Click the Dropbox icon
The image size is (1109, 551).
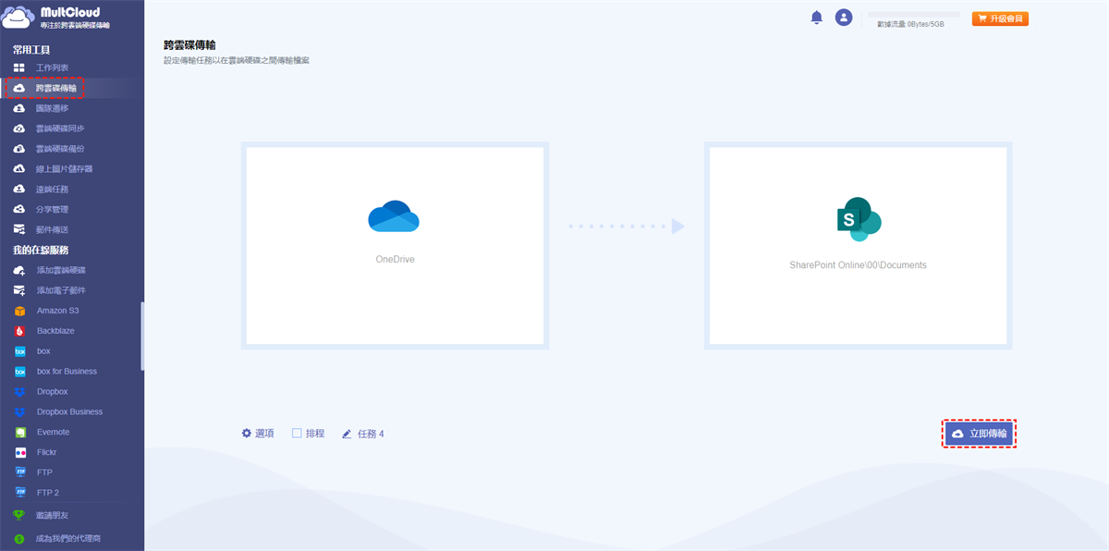coord(19,392)
